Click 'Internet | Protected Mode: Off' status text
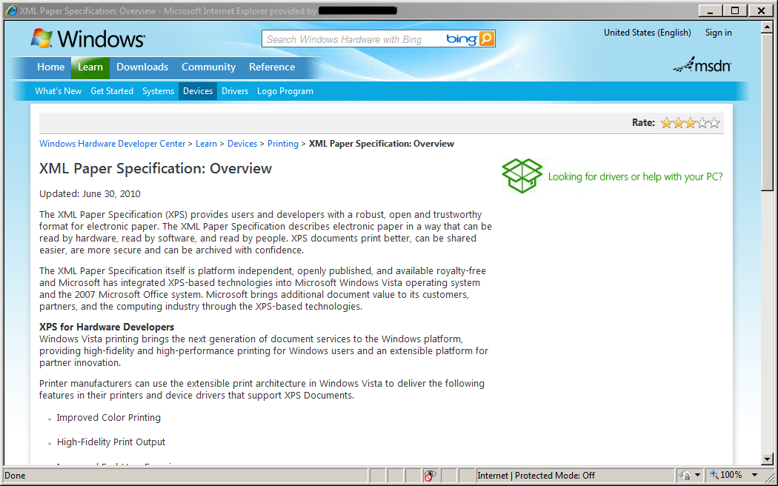Screen dimensions: 778x486 [x=536, y=476]
